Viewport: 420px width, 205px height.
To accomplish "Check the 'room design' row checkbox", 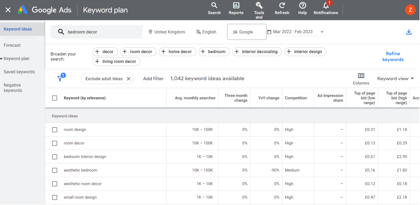I will (55, 130).
